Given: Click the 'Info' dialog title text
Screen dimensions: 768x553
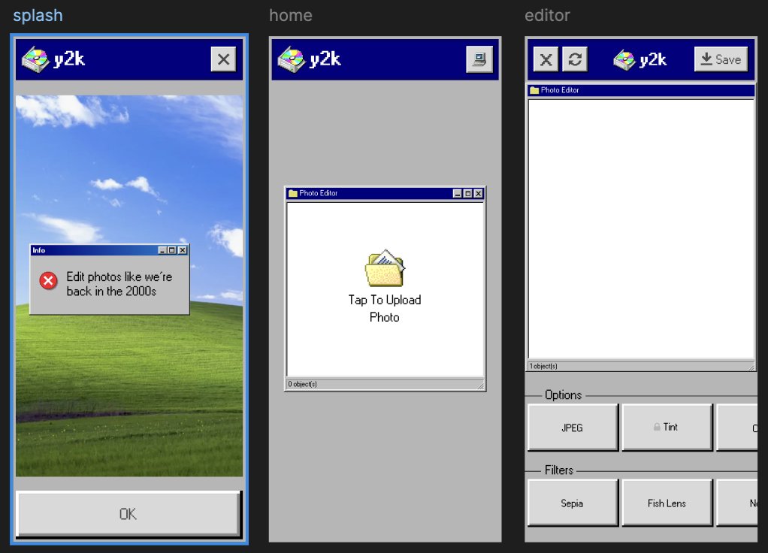Looking at the screenshot, I should (x=38, y=250).
